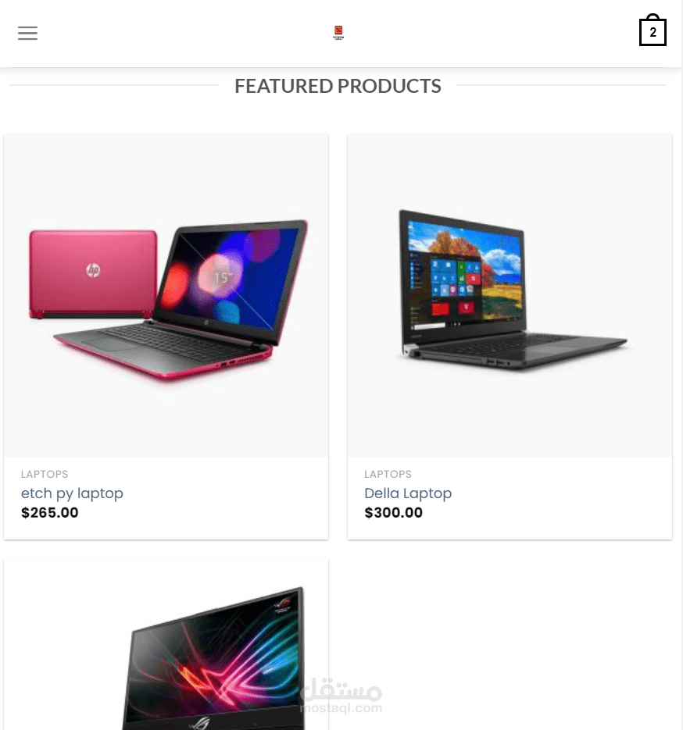Screen dimensions: 683x730
Task: Open LAPTOPS category above Della Laptop
Action: [x=388, y=474]
